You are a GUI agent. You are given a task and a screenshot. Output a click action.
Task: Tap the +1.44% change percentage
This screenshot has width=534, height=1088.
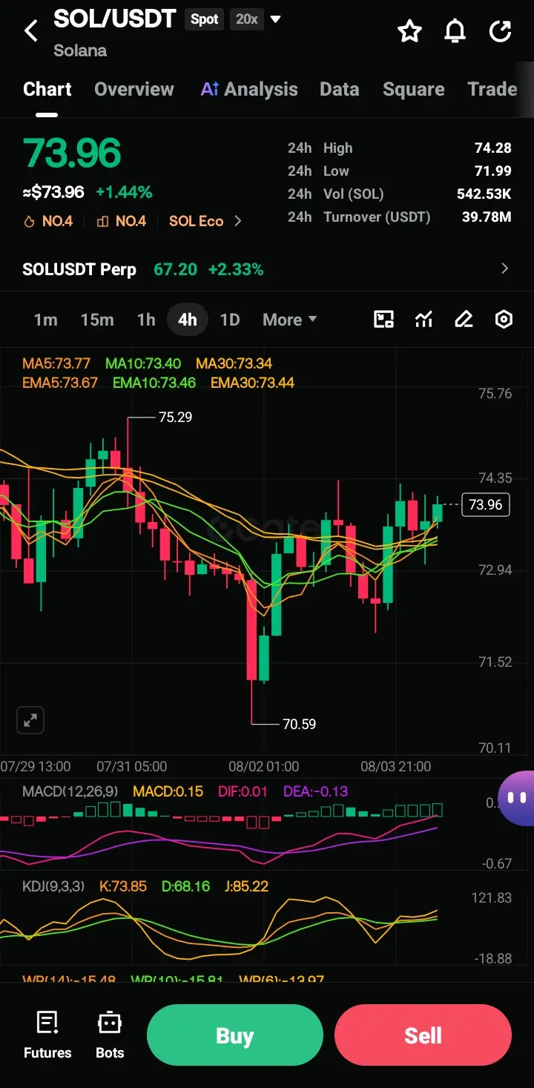pos(124,192)
